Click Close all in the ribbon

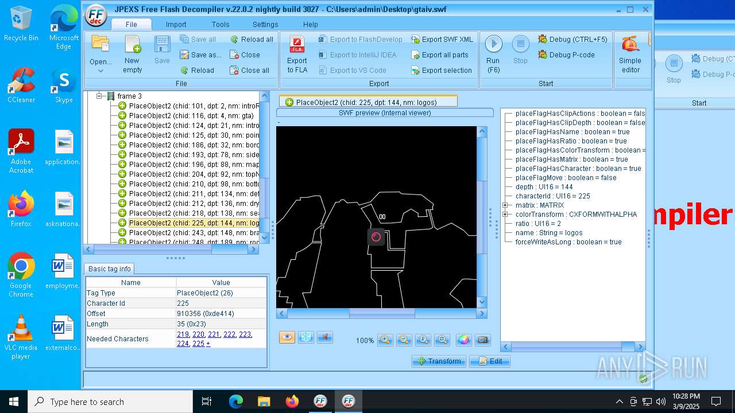249,71
